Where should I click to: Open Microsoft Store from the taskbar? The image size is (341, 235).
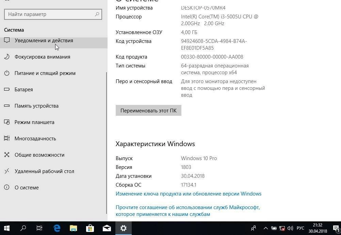90,228
